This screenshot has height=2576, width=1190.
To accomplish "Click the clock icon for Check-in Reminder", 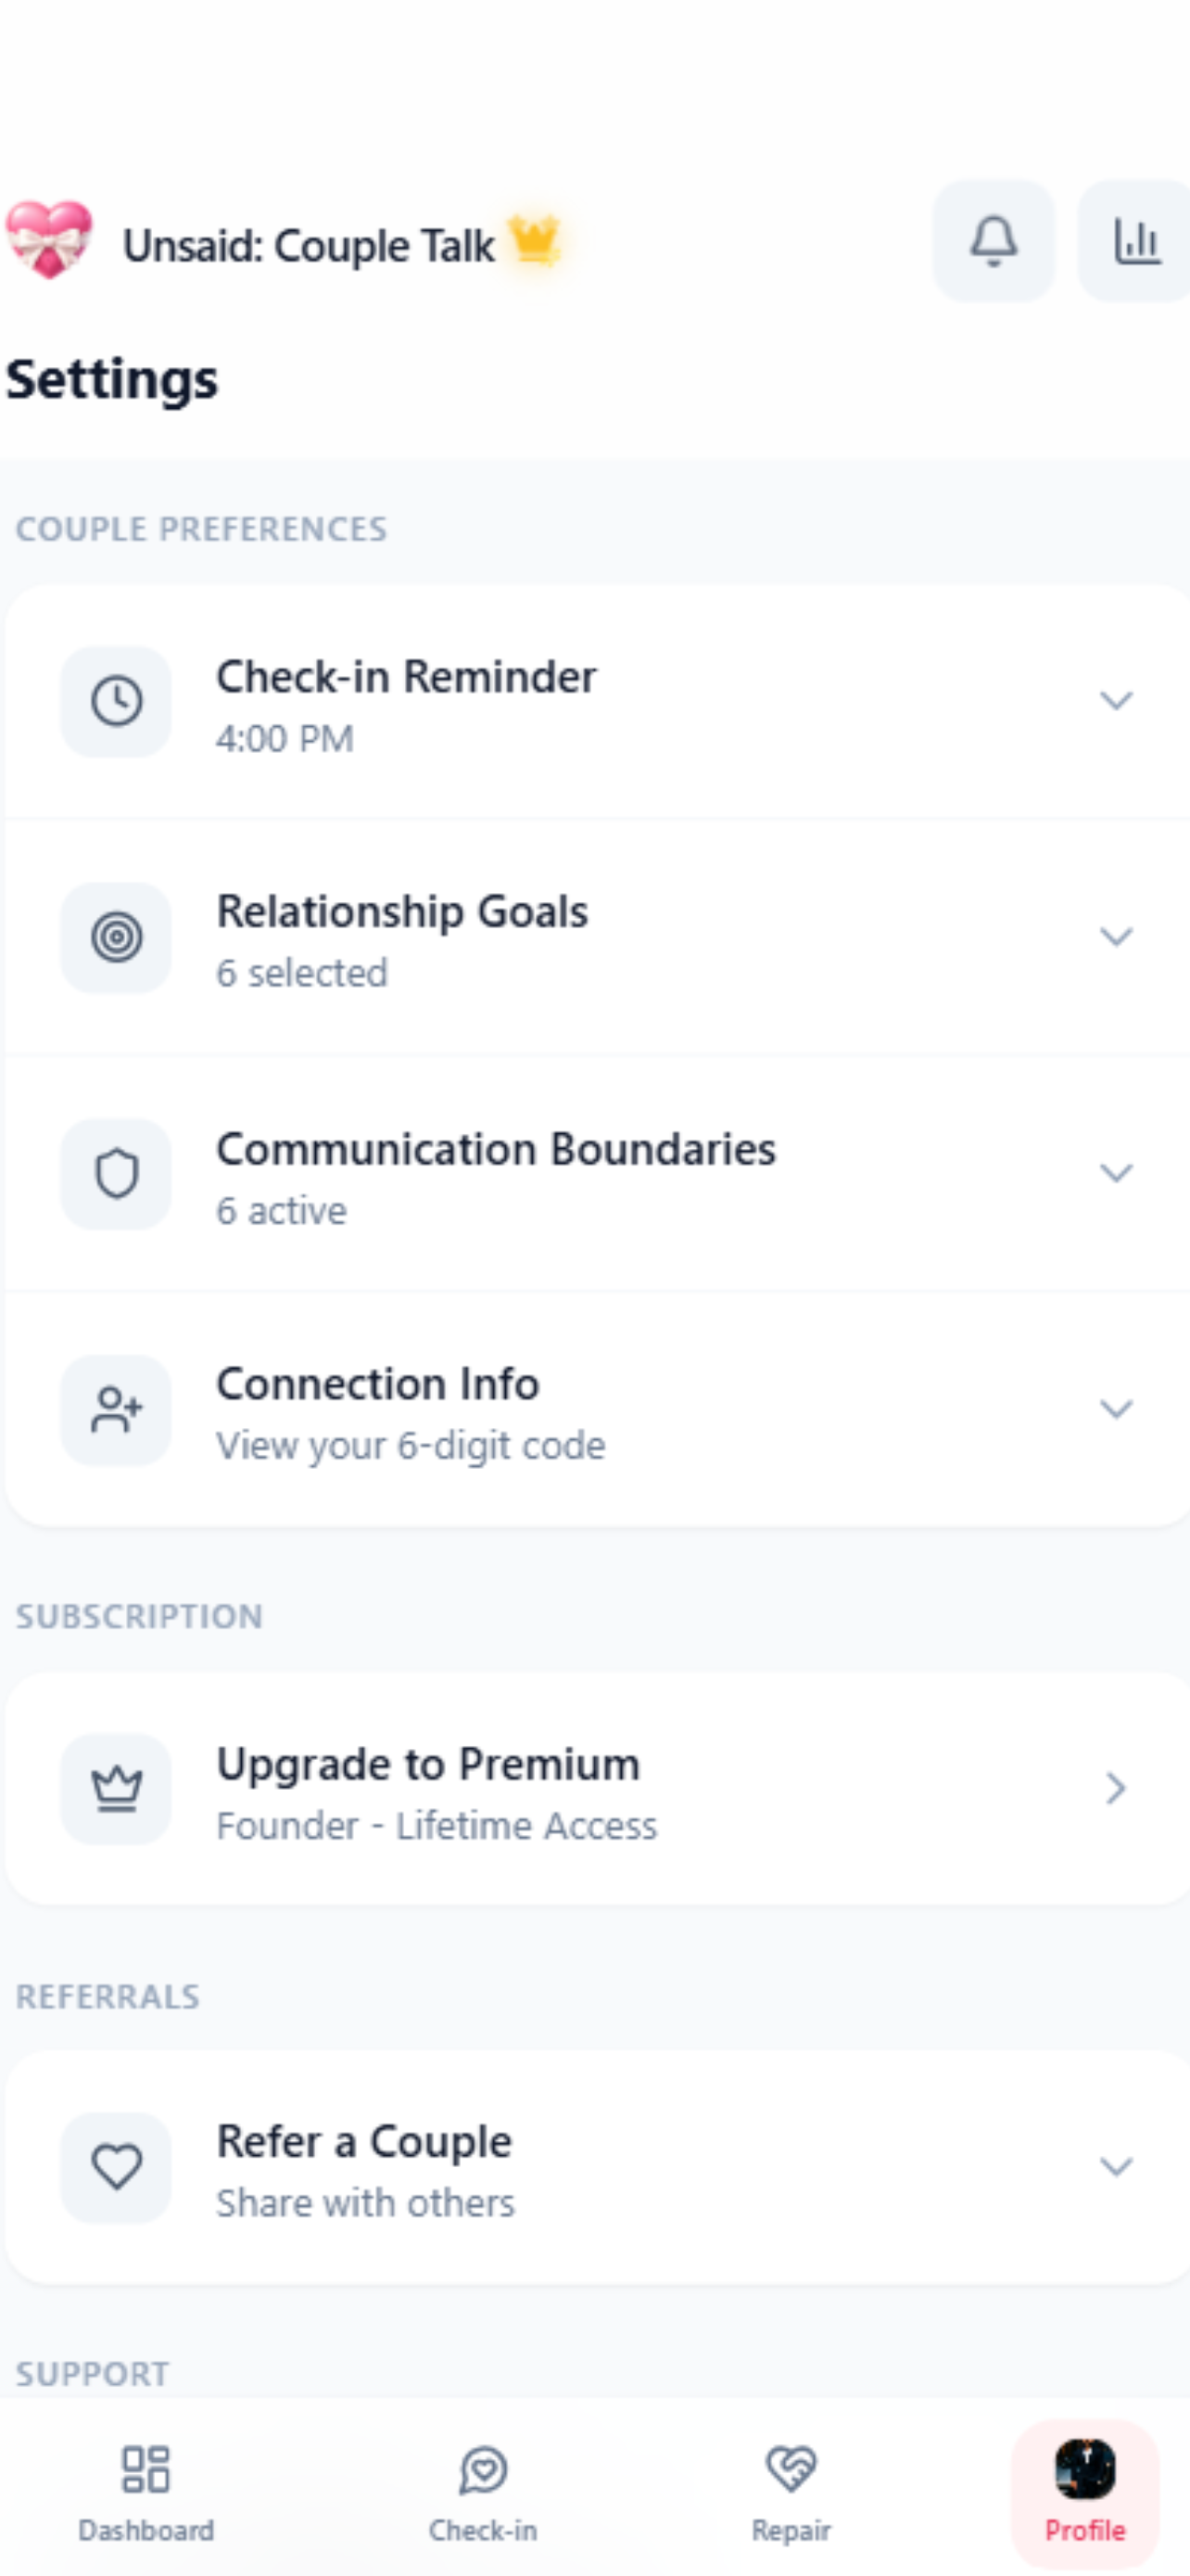I will tap(116, 701).
